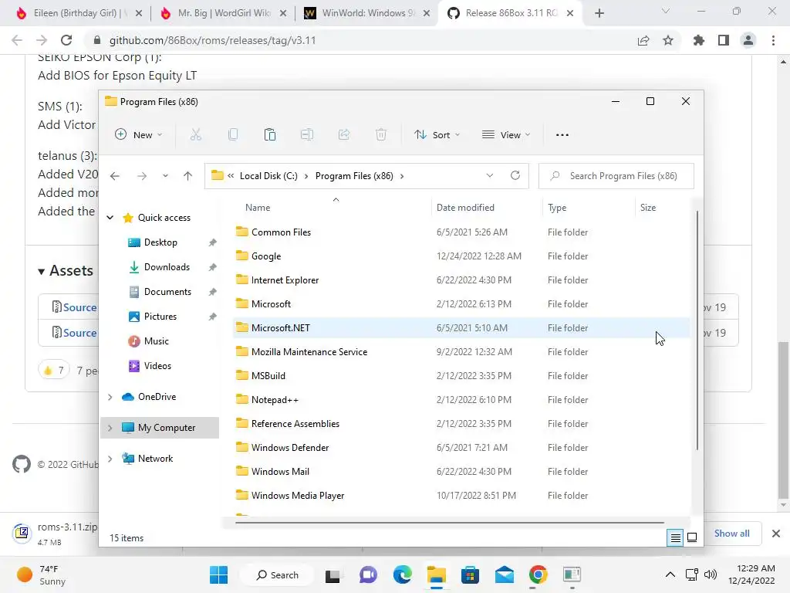Select Music in navigation pane

(156, 341)
